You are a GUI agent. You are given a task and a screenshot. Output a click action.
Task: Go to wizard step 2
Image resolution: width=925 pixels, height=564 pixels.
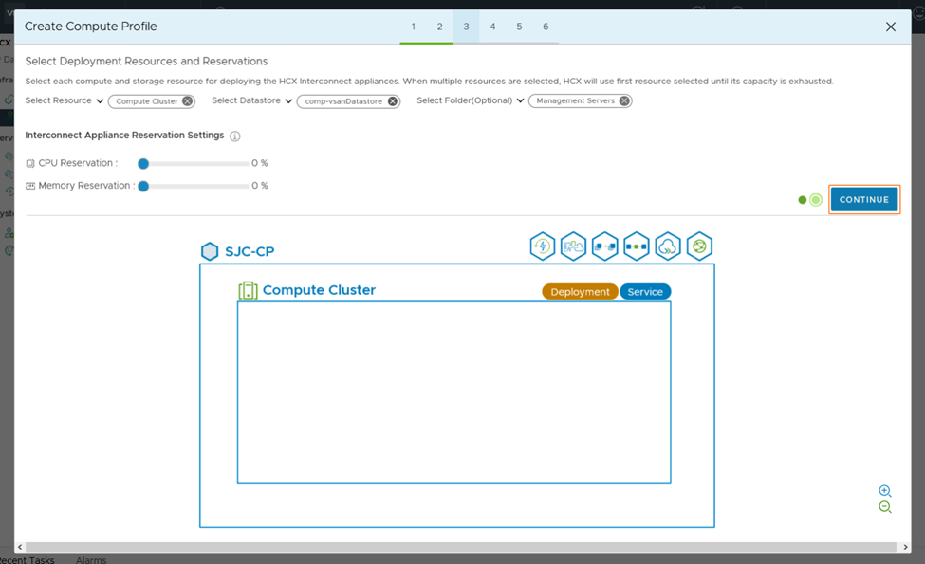click(439, 27)
